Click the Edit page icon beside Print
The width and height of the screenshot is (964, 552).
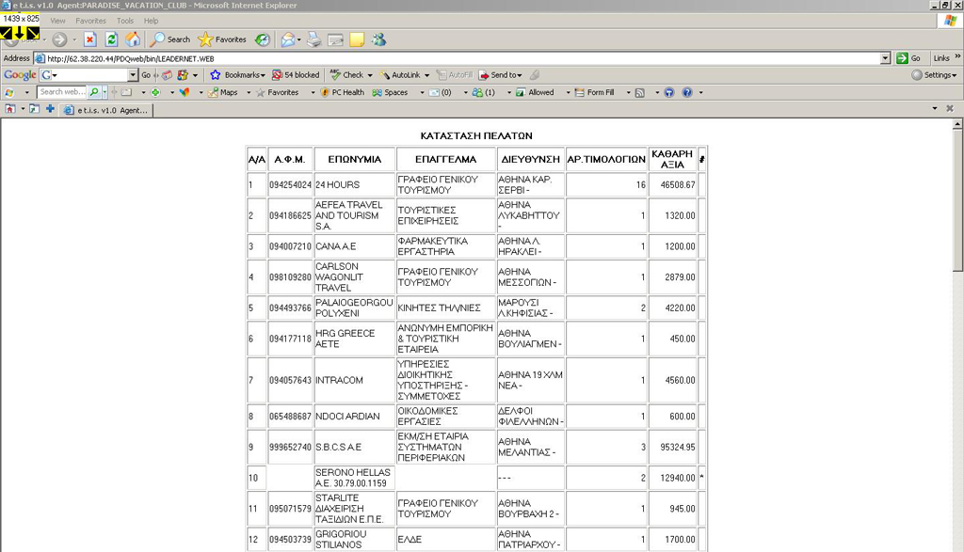(336, 39)
